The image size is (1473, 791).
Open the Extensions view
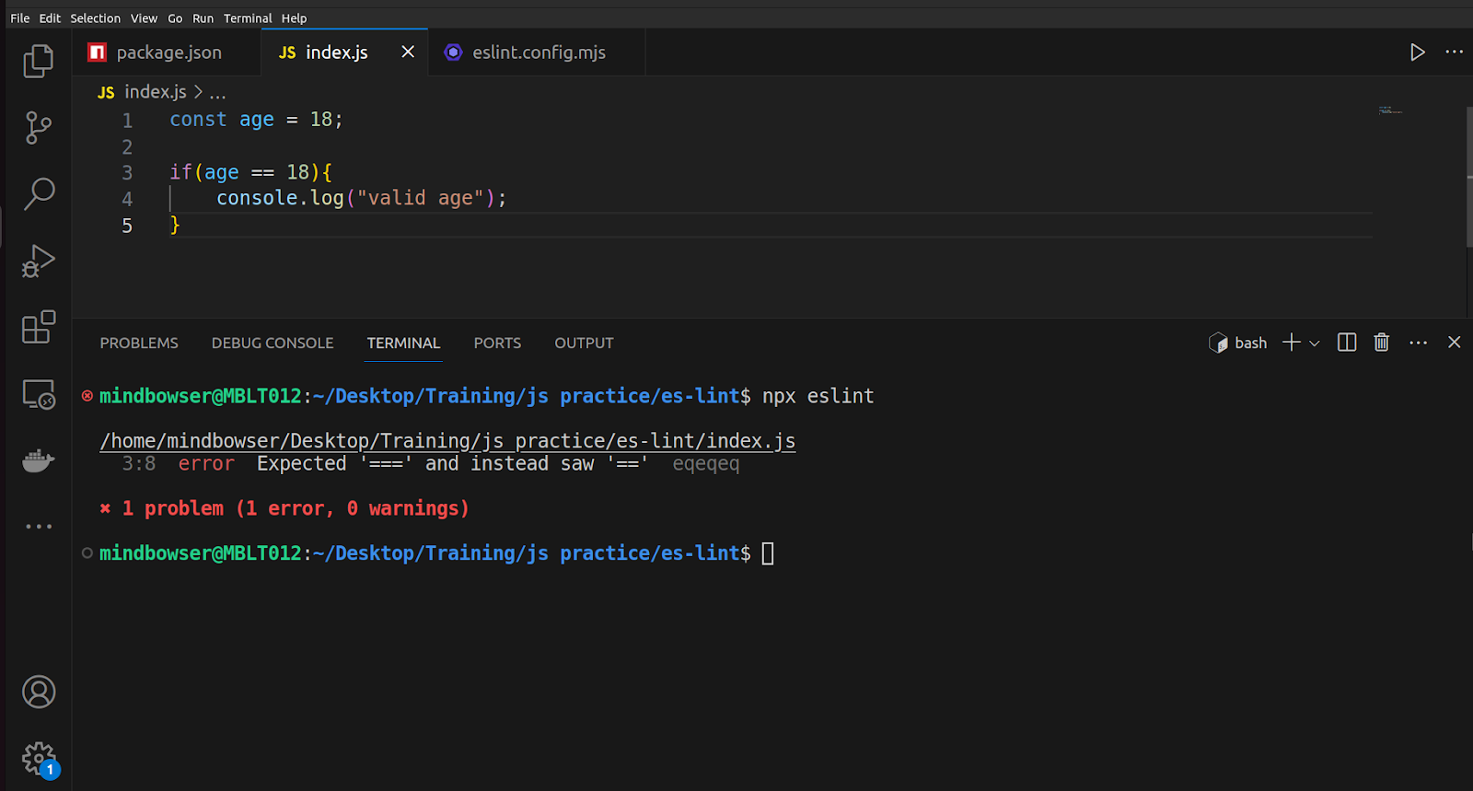coord(39,327)
